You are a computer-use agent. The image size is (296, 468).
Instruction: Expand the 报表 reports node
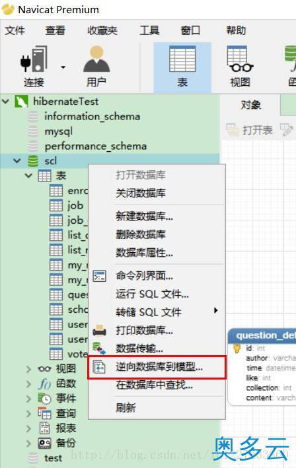pos(28,428)
